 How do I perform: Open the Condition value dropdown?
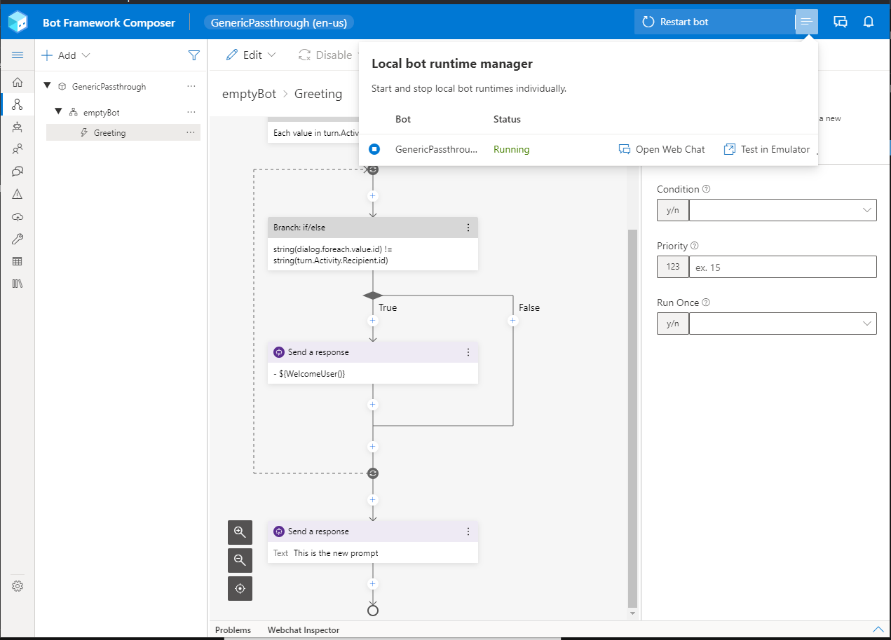click(867, 210)
